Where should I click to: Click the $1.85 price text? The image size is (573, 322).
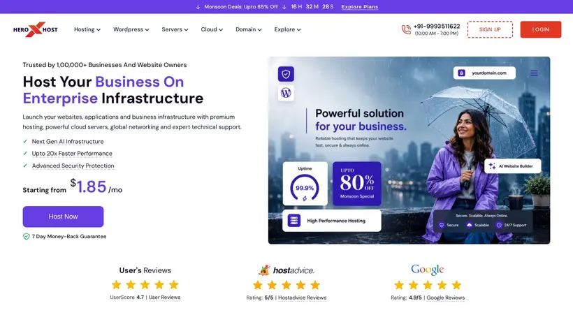(x=89, y=186)
